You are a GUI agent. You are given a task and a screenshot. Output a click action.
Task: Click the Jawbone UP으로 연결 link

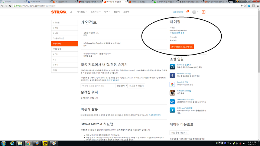tap(185, 100)
